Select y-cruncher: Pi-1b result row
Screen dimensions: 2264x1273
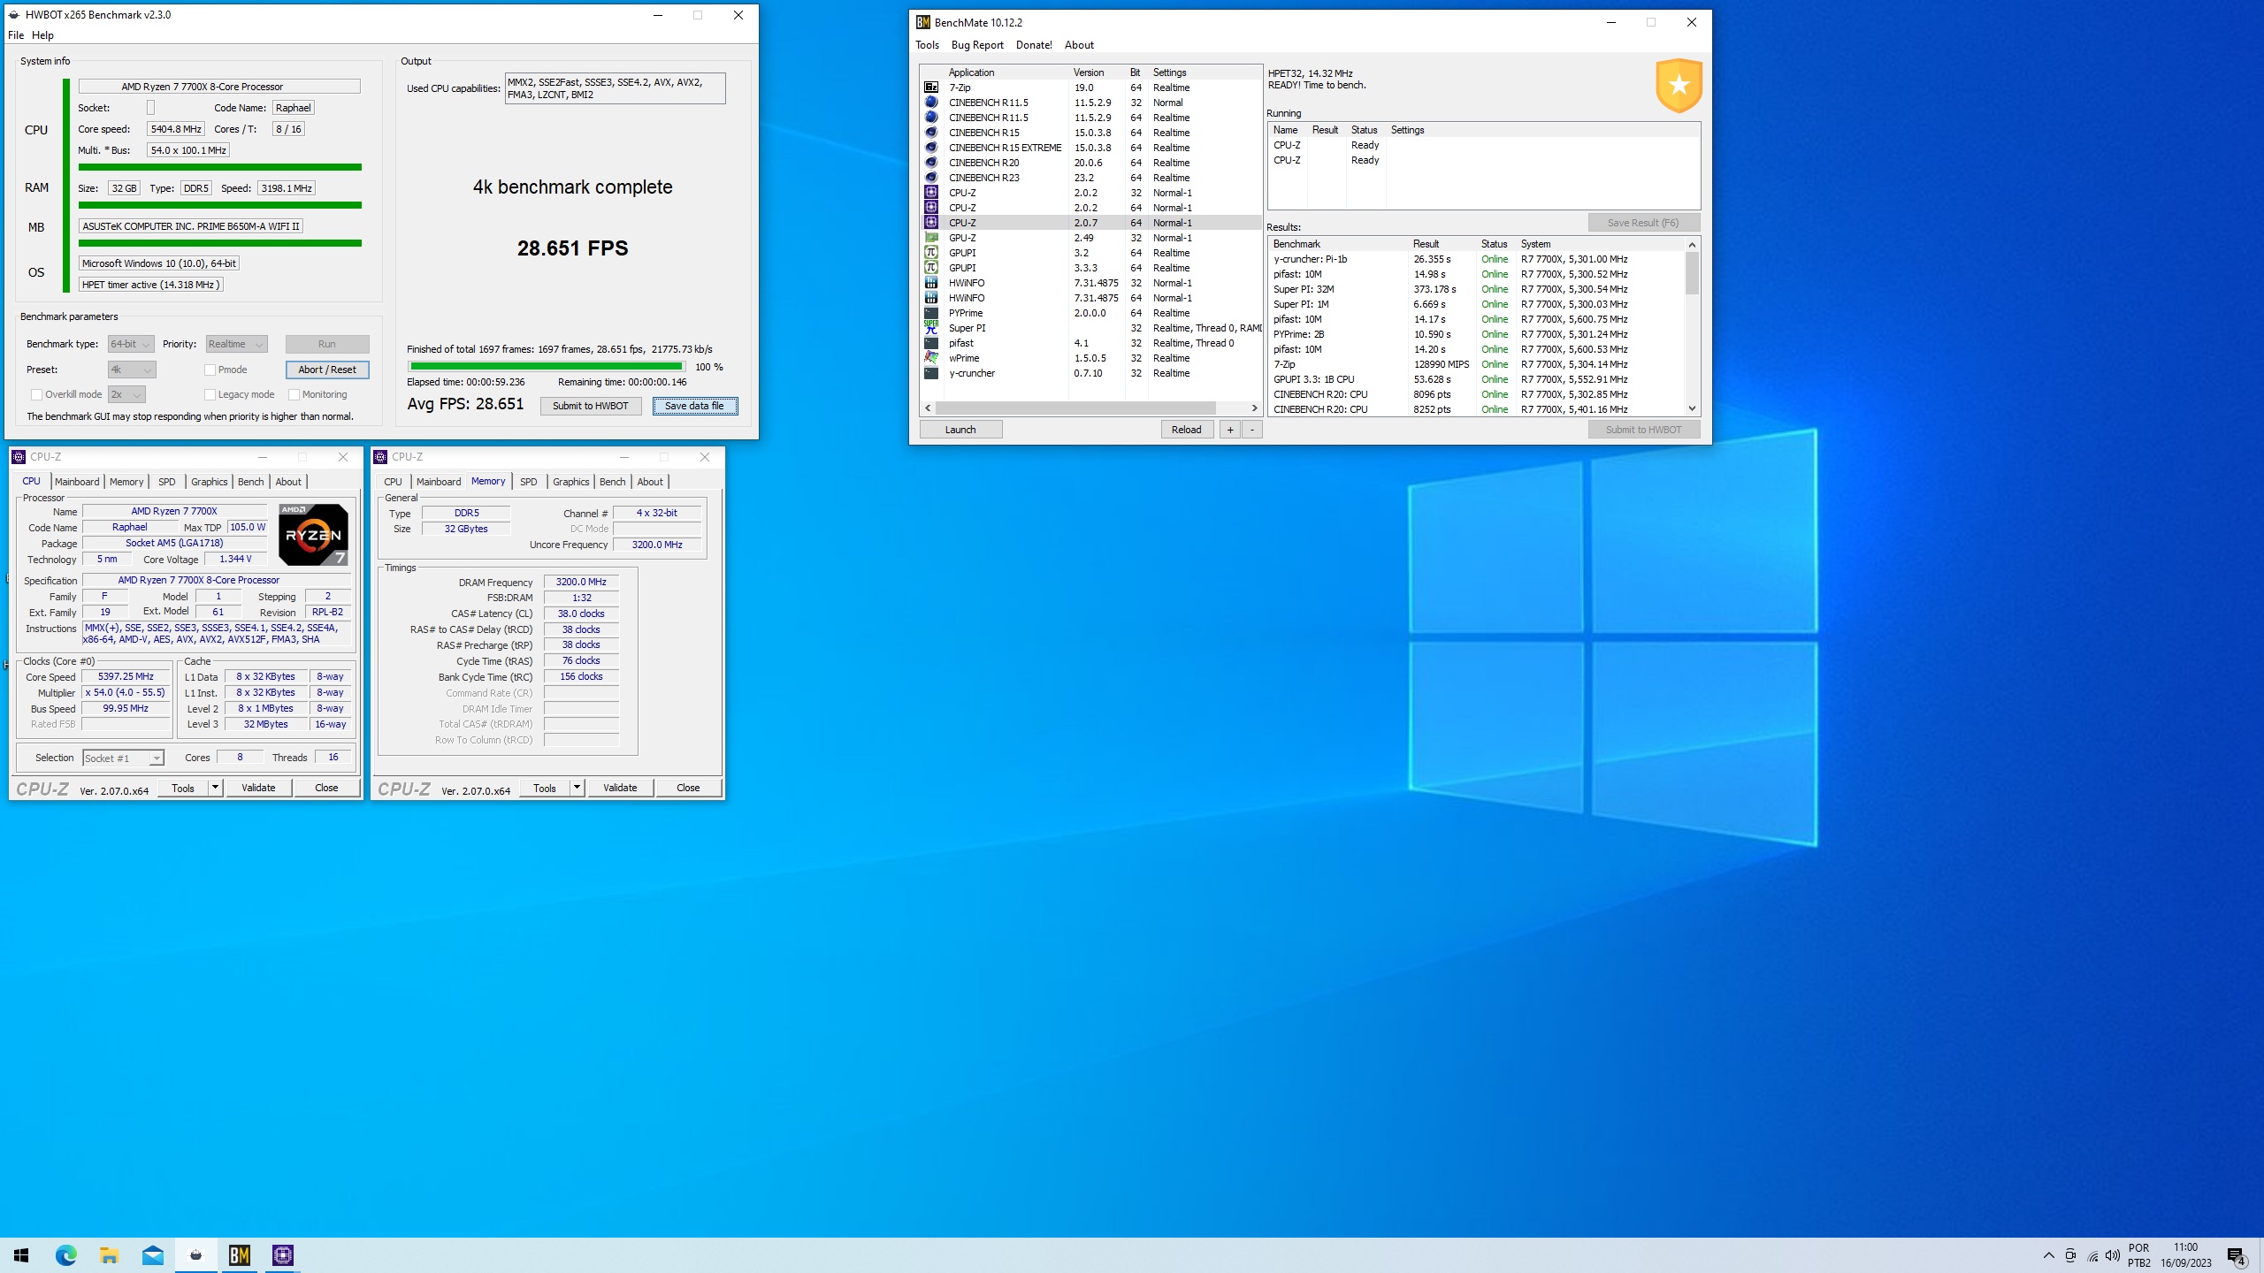click(x=1477, y=259)
